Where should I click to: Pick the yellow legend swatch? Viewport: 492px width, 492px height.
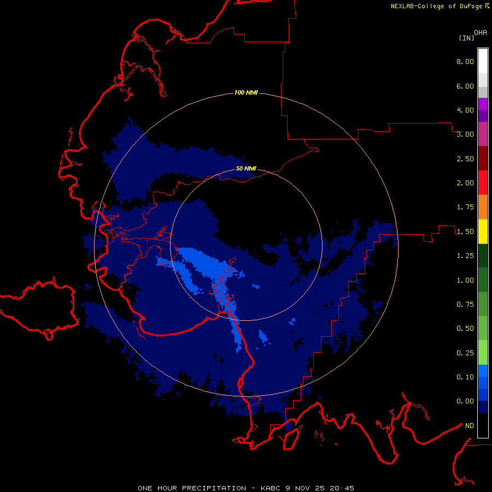point(483,231)
